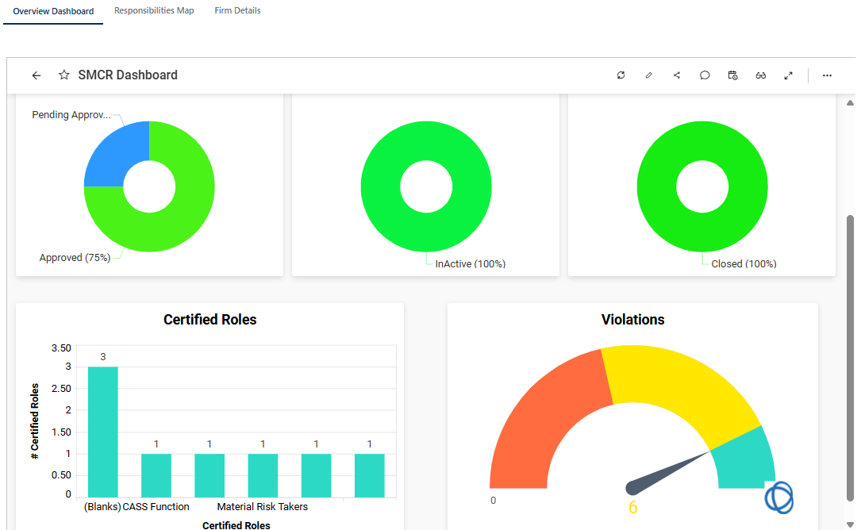This screenshot has height=530, width=861.
Task: Open the Responsibilities Map tab
Action: [154, 11]
